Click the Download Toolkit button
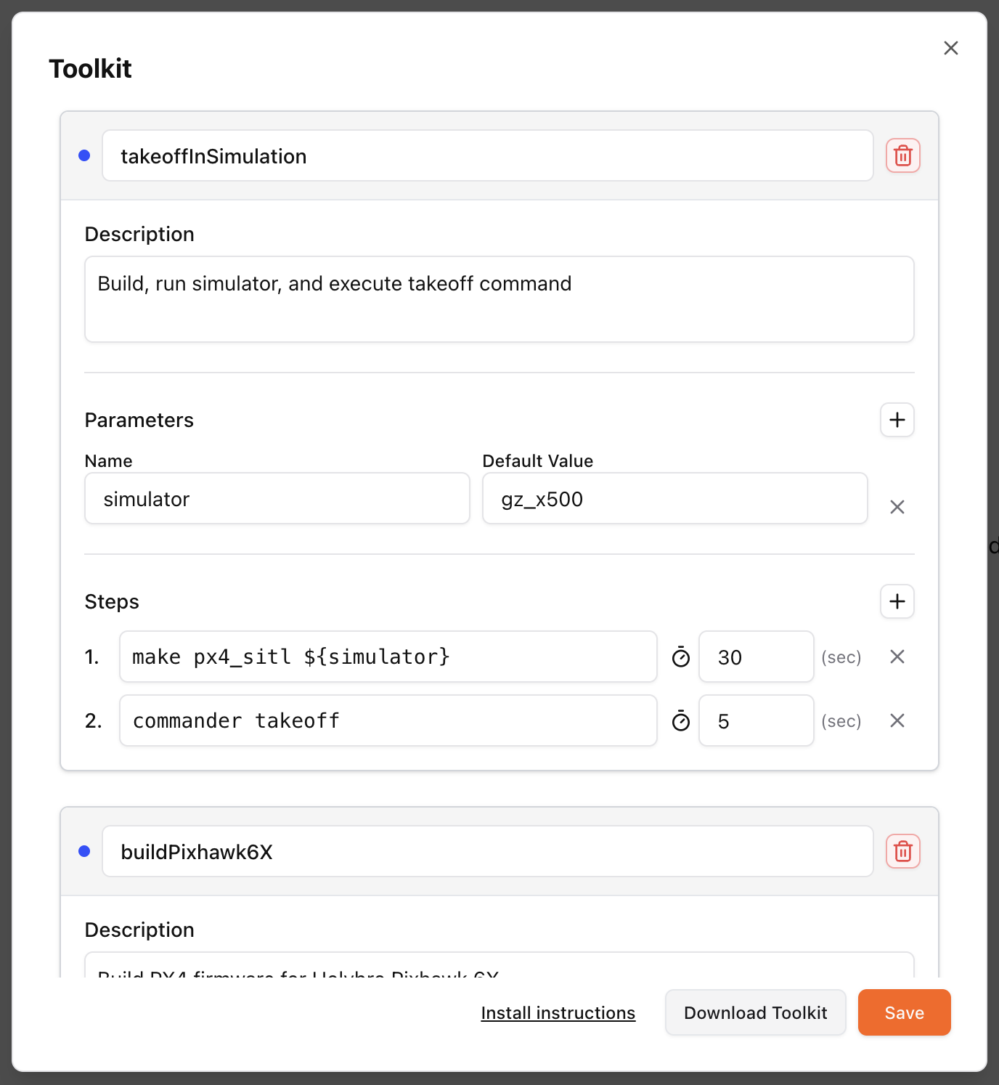The image size is (999, 1085). point(756,1012)
